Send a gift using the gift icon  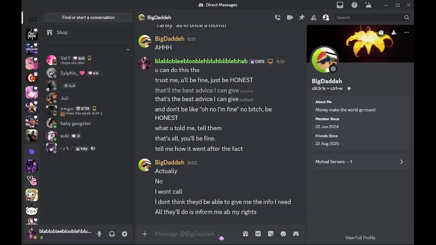point(245,234)
